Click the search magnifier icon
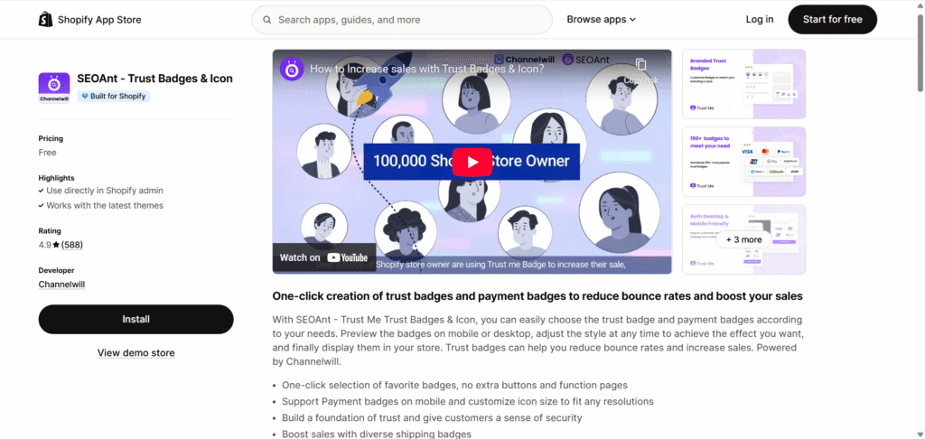 (267, 20)
